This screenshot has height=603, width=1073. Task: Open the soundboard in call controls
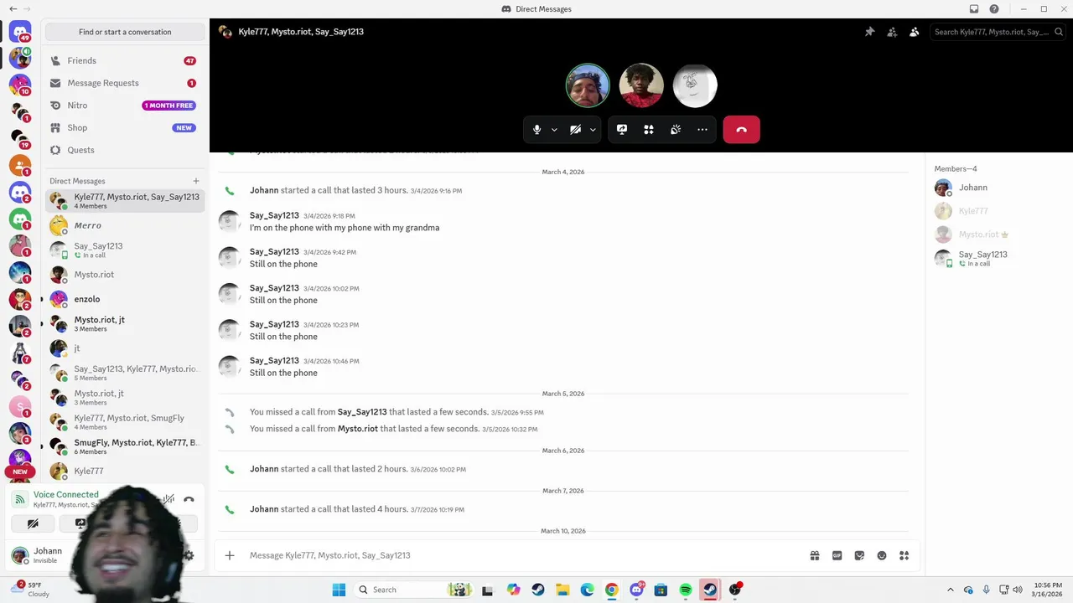[x=676, y=130]
